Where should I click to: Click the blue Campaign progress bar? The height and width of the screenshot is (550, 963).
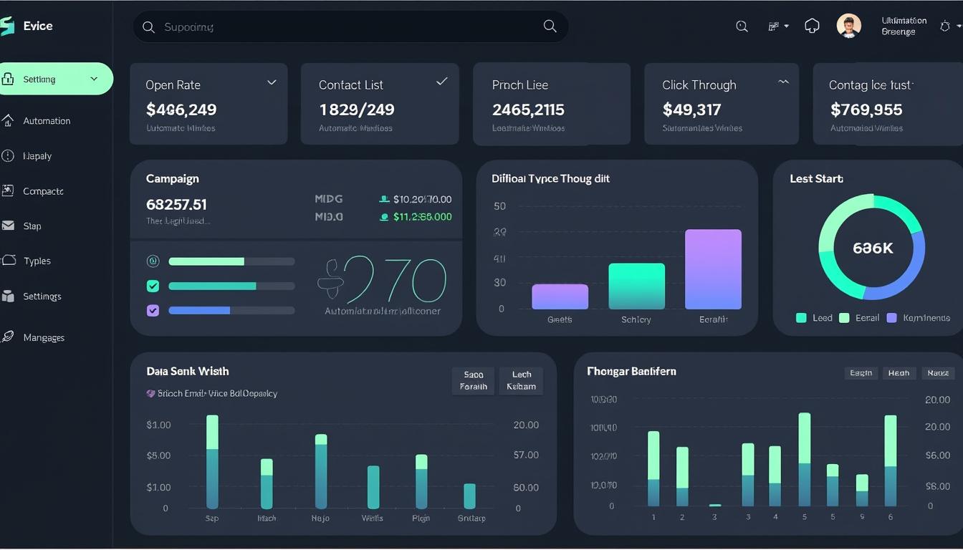[x=231, y=310]
